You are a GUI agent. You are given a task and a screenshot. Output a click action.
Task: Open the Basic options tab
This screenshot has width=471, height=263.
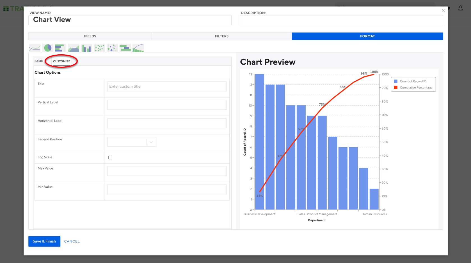click(39, 61)
